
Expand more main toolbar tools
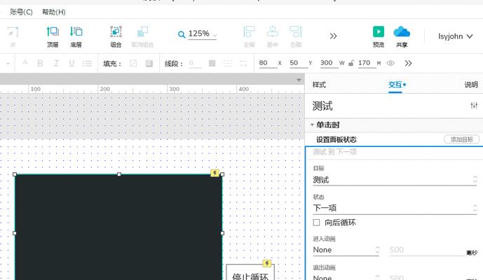tap(333, 36)
